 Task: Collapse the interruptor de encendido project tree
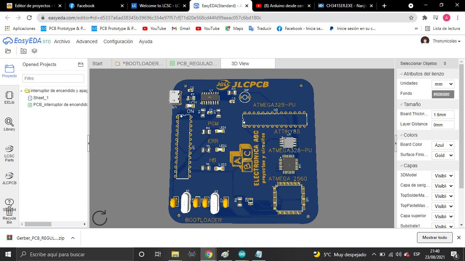coord(21,91)
